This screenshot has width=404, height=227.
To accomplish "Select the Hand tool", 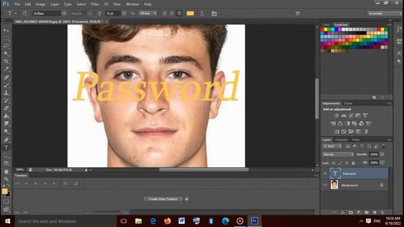I will [x=6, y=172].
